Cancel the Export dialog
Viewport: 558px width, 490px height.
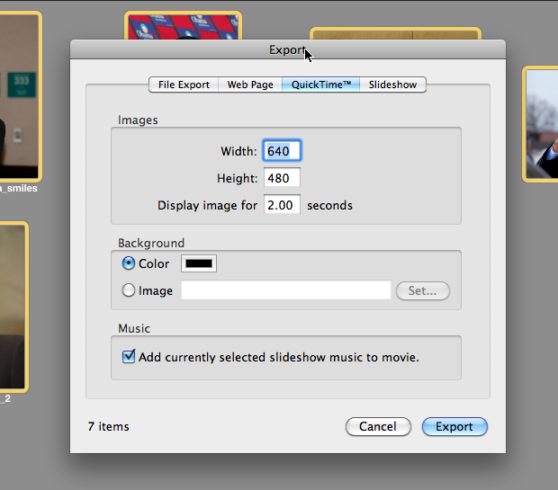(378, 426)
